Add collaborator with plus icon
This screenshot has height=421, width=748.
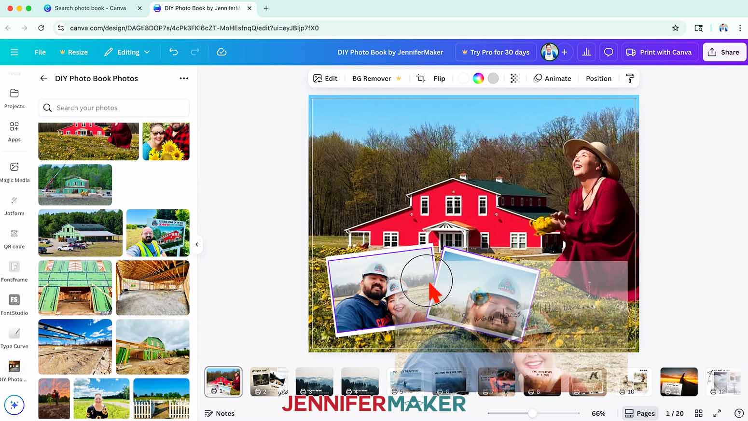565,52
